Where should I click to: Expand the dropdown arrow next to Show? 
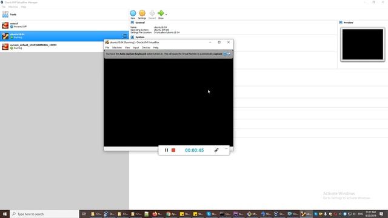pyautogui.click(x=166, y=15)
